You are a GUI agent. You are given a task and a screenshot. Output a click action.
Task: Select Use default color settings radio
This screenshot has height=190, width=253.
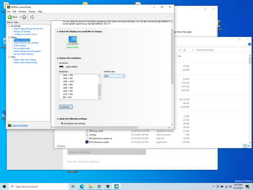62,124
